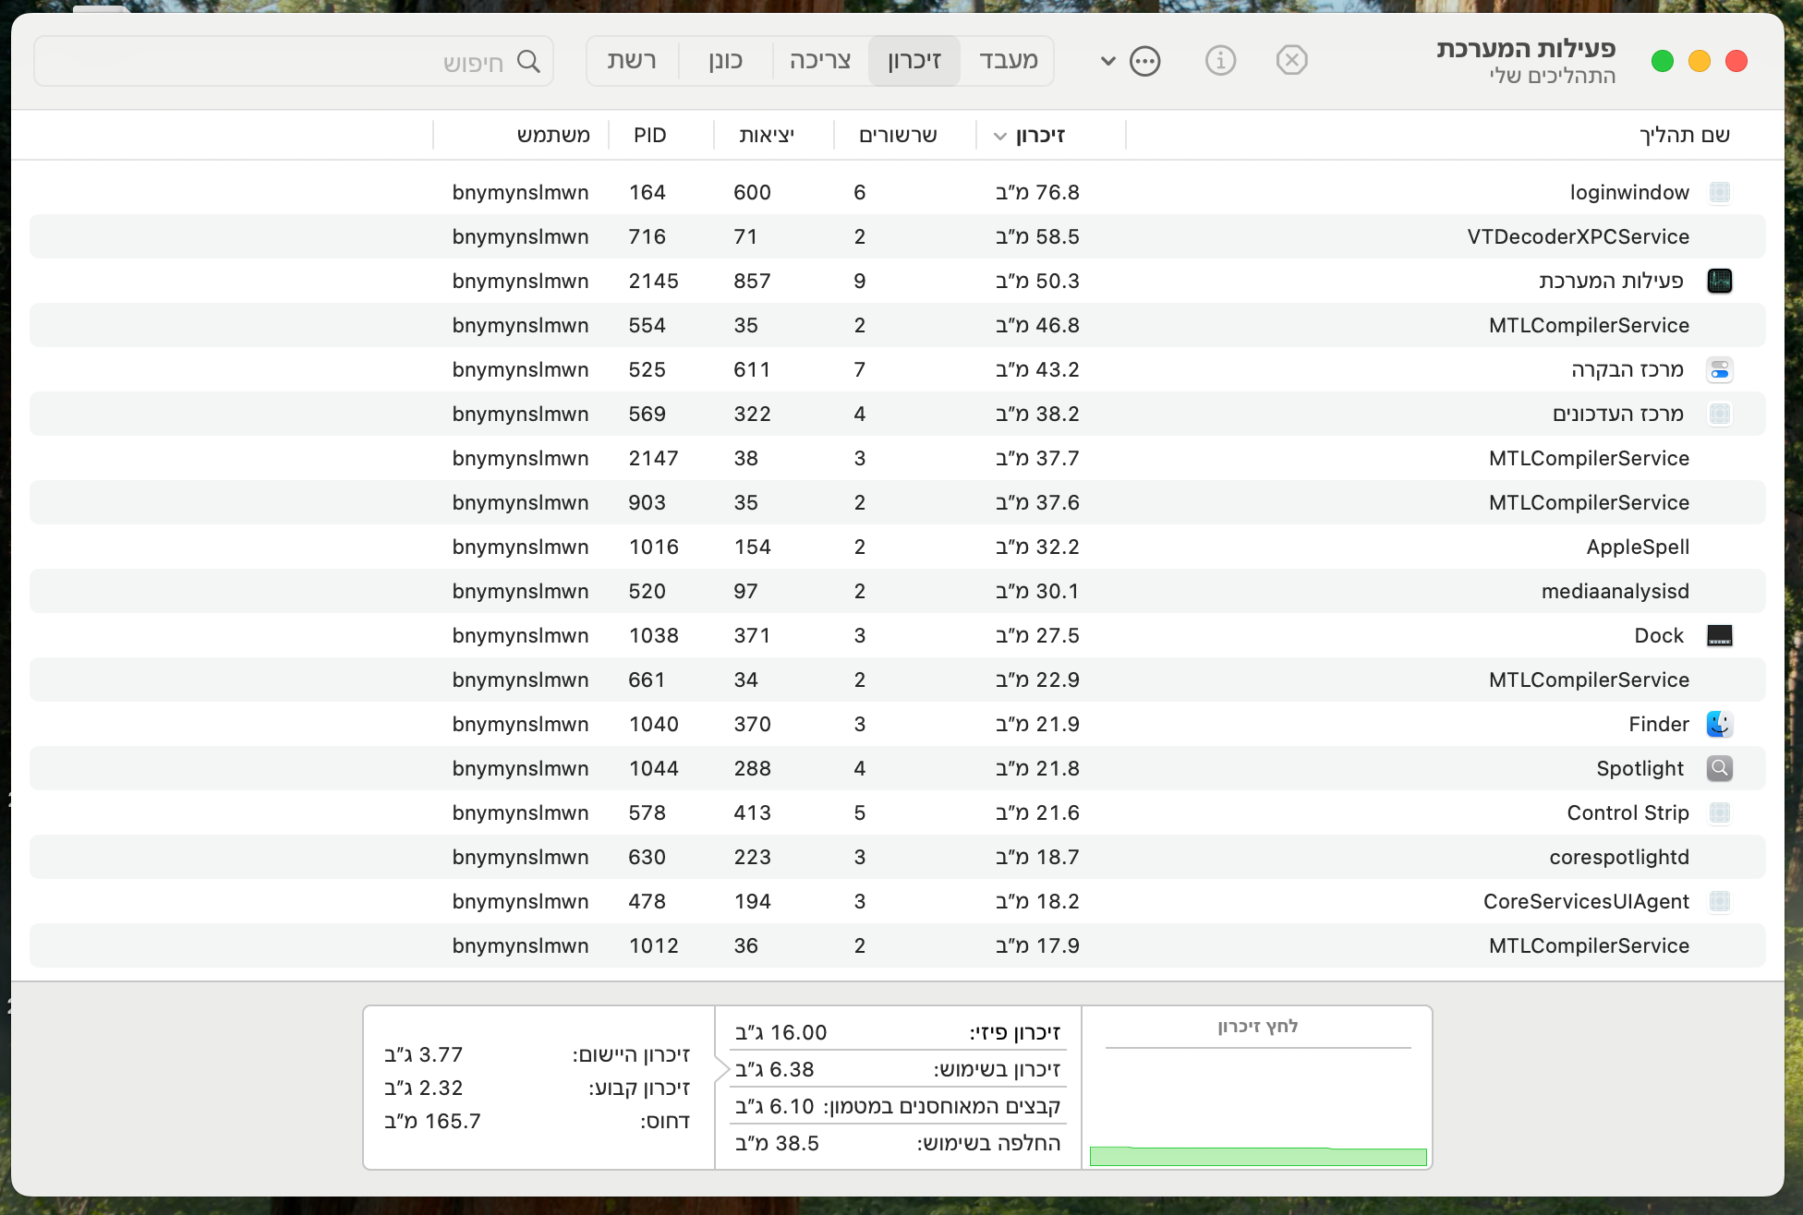Screen dimensions: 1803x1215
Task: Click the קבצים המאוחסנים במטמון label
Action: 941,1106
